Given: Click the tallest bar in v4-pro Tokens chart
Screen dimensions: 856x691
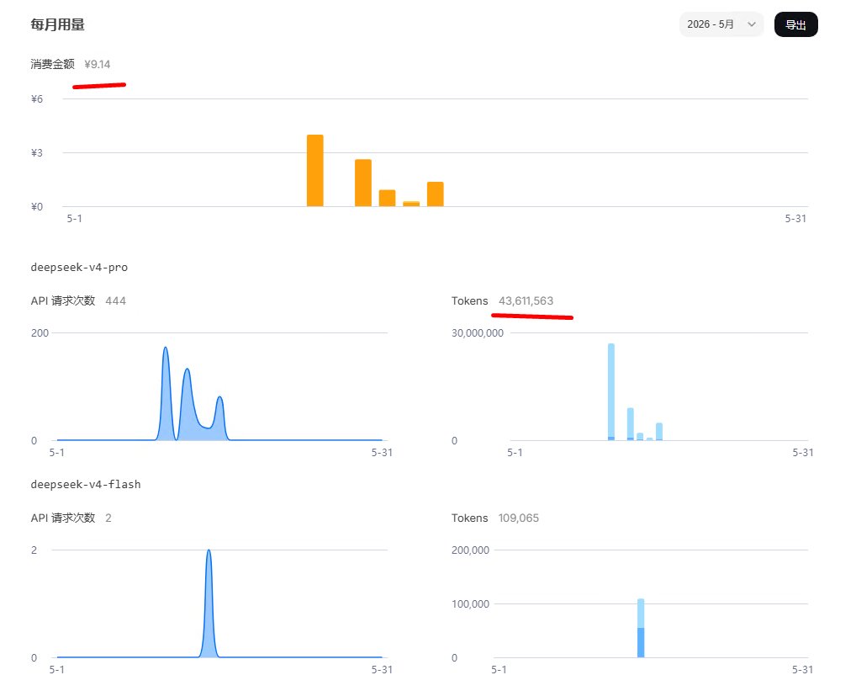Looking at the screenshot, I should (611, 391).
